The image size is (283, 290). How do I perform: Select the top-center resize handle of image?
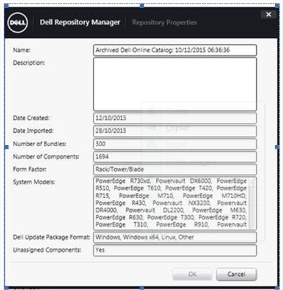tap(141, 6)
